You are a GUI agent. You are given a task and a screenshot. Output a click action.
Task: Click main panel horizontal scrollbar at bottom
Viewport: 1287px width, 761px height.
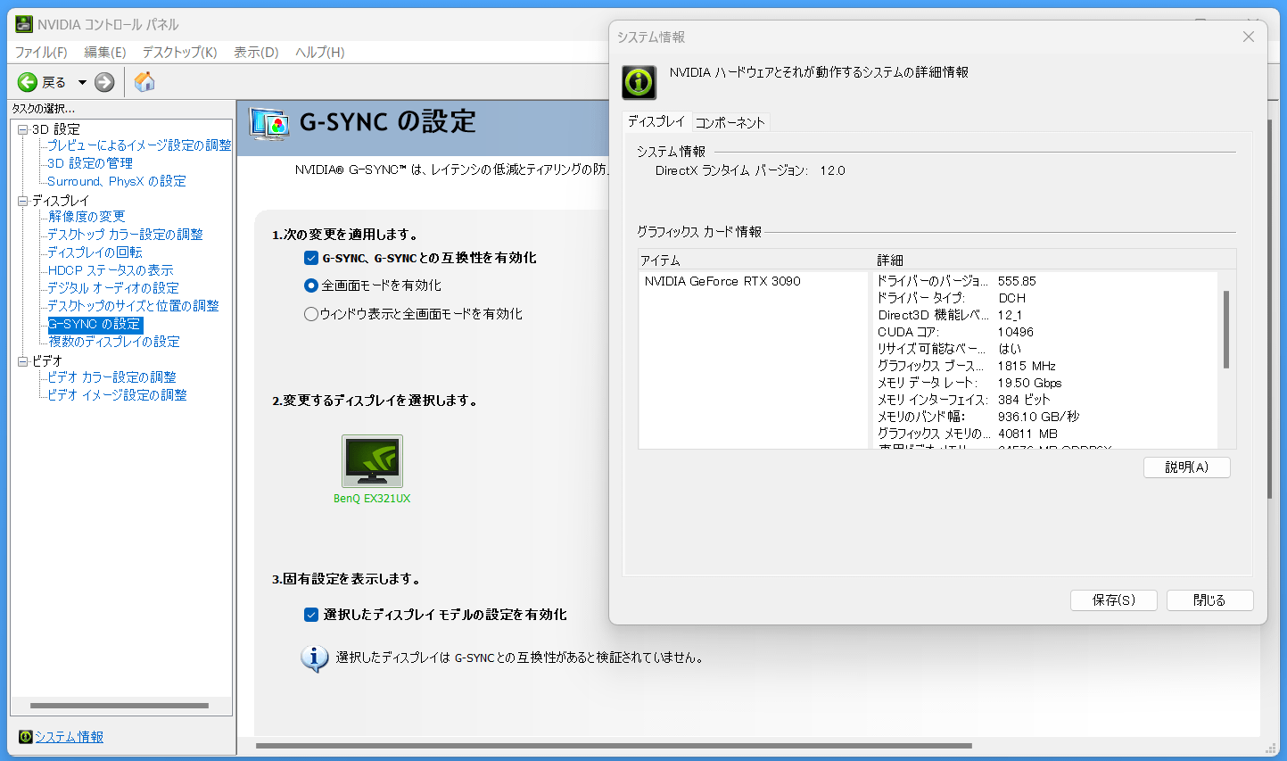614,746
